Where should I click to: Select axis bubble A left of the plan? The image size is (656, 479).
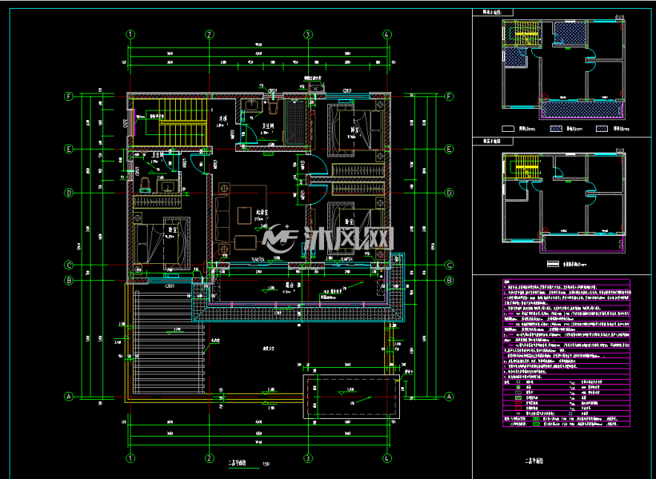(x=69, y=396)
